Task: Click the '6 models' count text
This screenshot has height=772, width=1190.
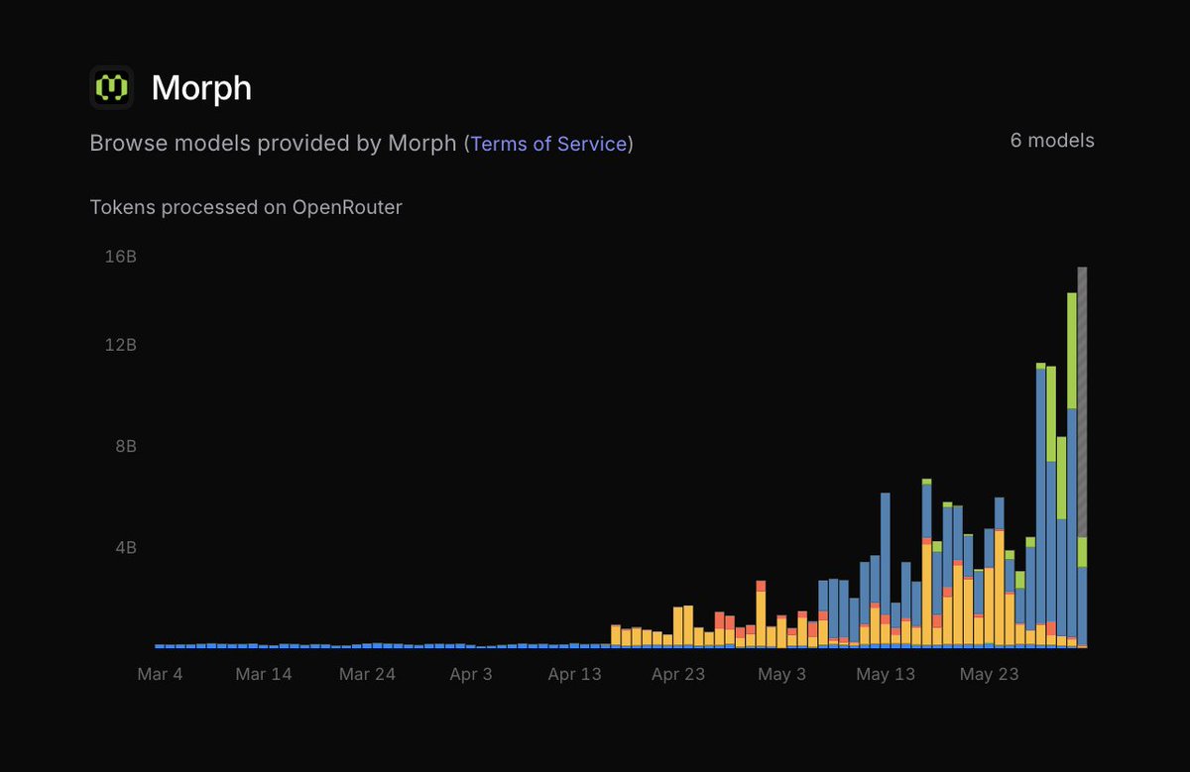Action: pyautogui.click(x=1052, y=141)
